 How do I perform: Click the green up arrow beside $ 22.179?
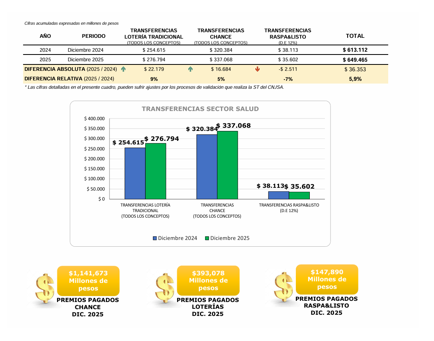coord(123,69)
